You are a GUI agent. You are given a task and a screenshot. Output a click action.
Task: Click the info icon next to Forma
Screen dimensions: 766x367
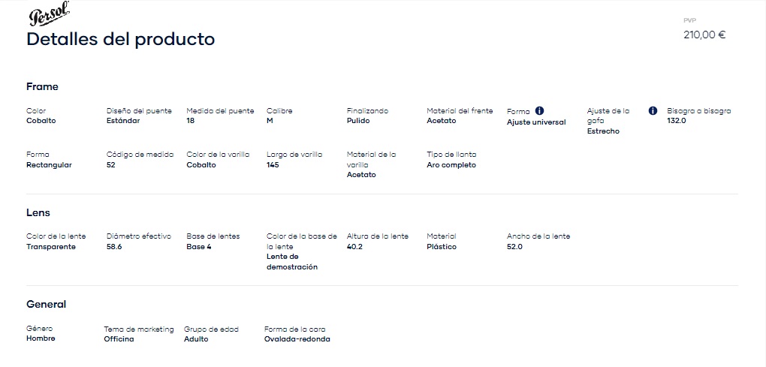539,111
